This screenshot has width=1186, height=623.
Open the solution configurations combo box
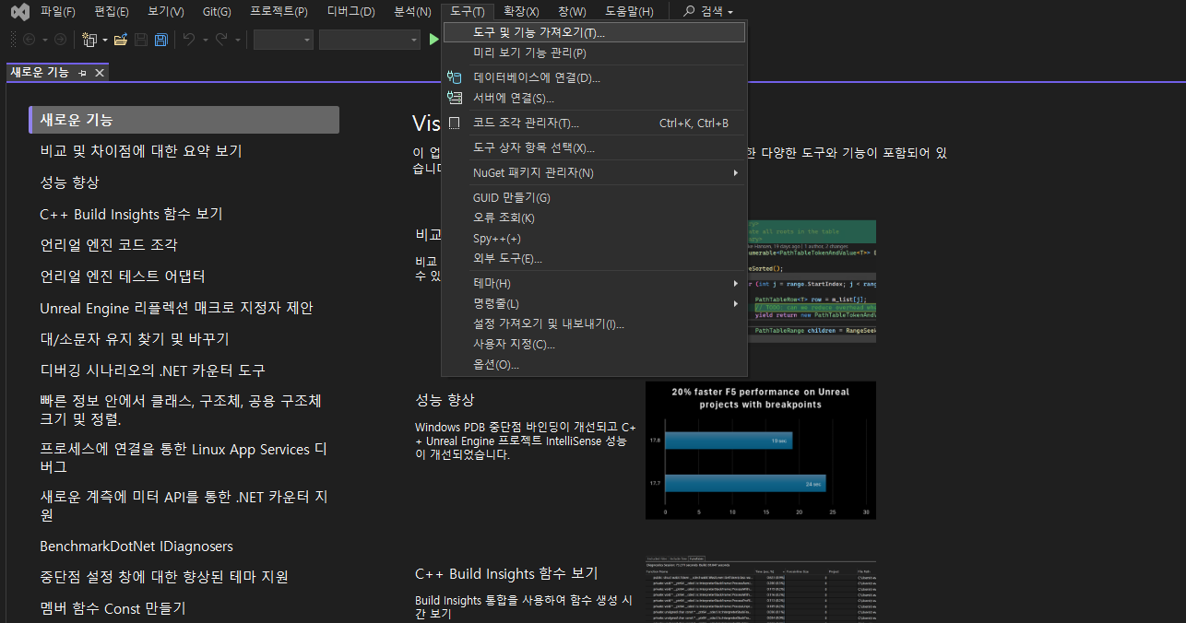[283, 40]
